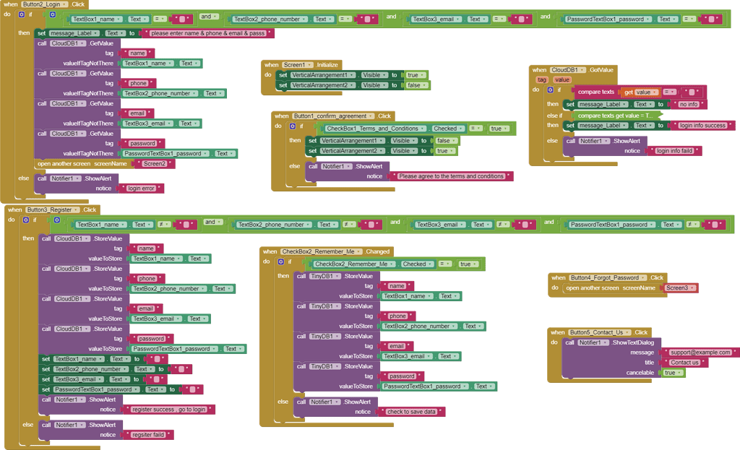Toggle the cancelable true block in ShowTextDialog

click(x=672, y=373)
